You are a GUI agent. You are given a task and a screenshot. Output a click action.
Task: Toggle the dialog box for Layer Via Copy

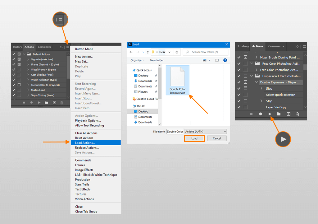tap(245, 107)
